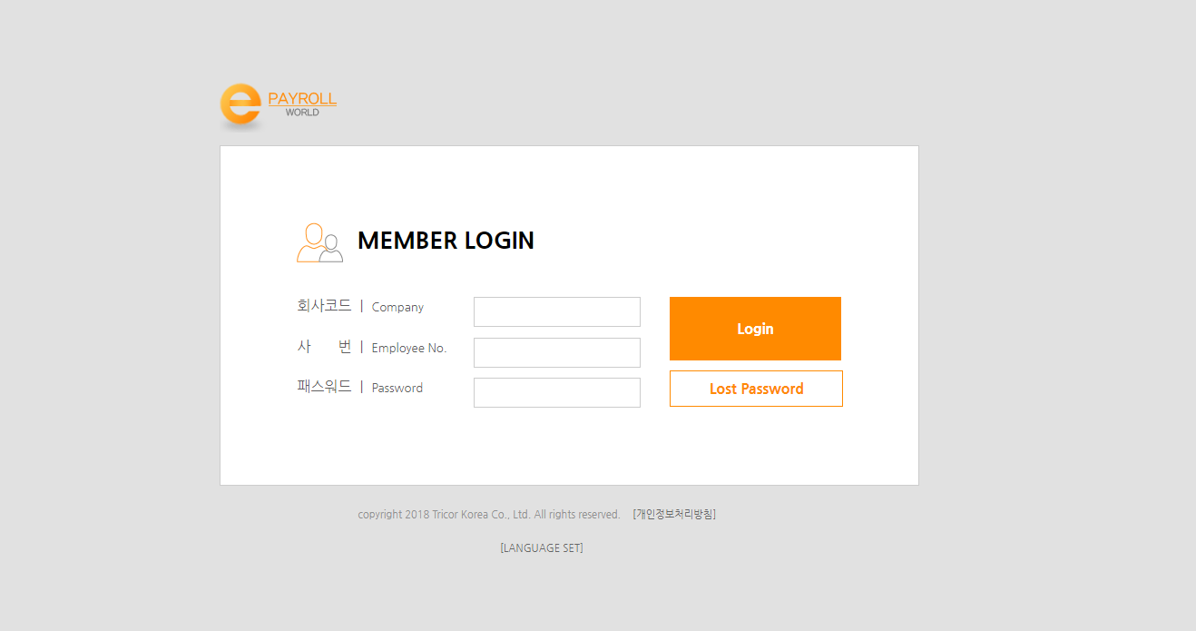Select the 사번 Employee No. label
The image size is (1196, 631).
point(372,348)
